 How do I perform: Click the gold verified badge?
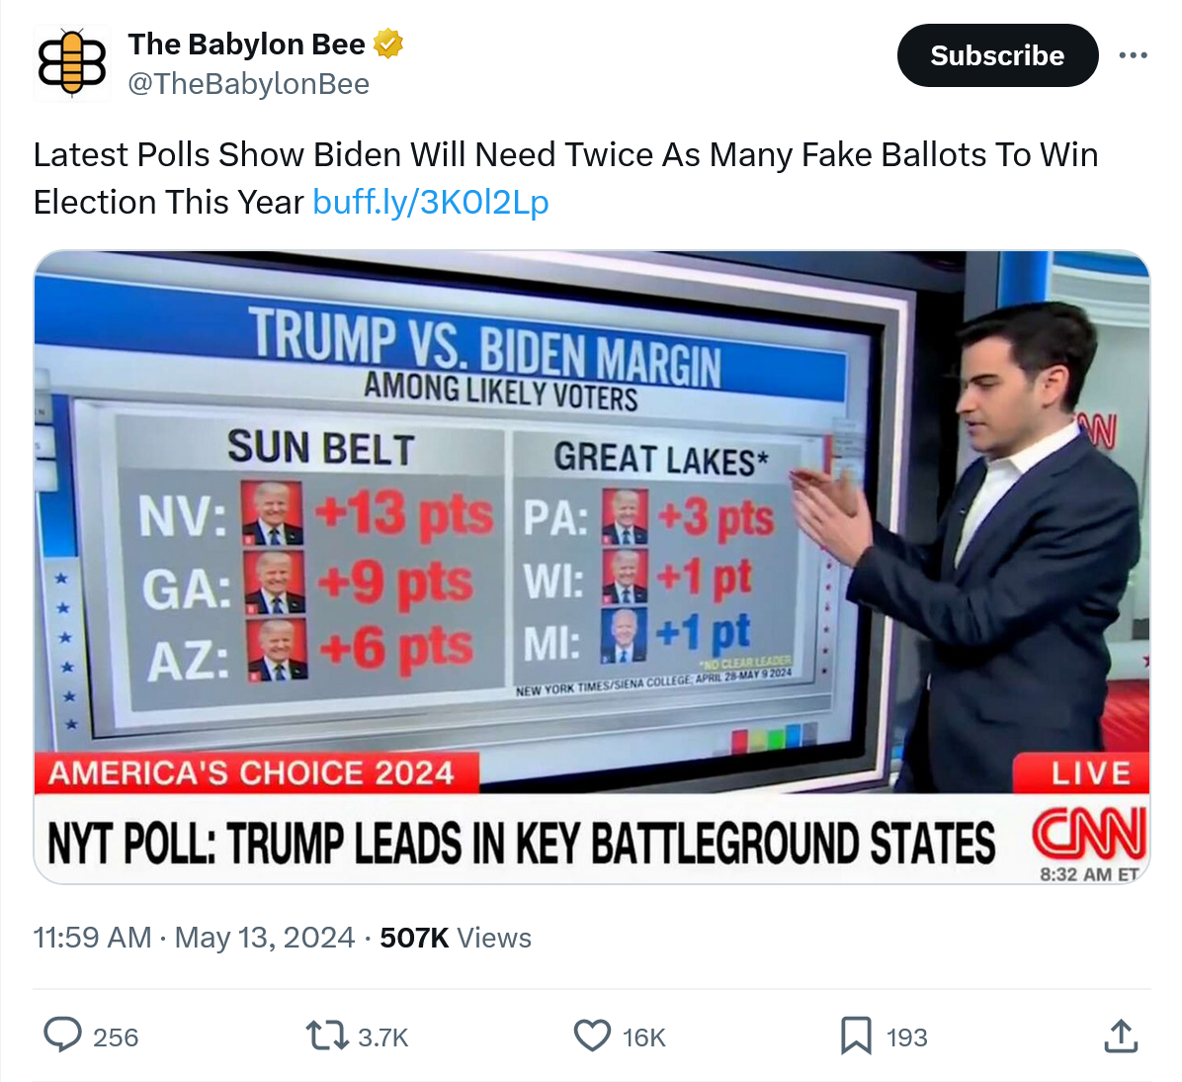(388, 45)
